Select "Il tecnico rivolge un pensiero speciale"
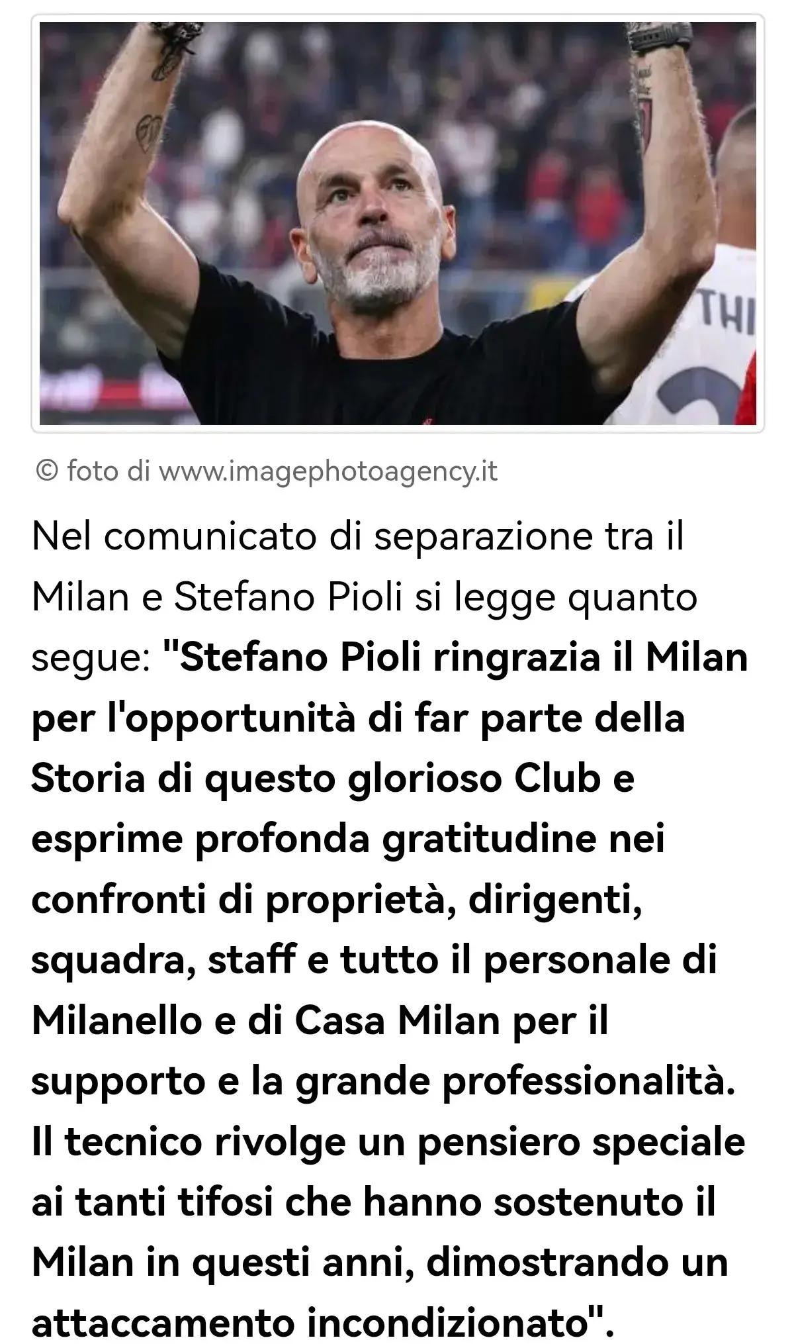 coord(388,1142)
